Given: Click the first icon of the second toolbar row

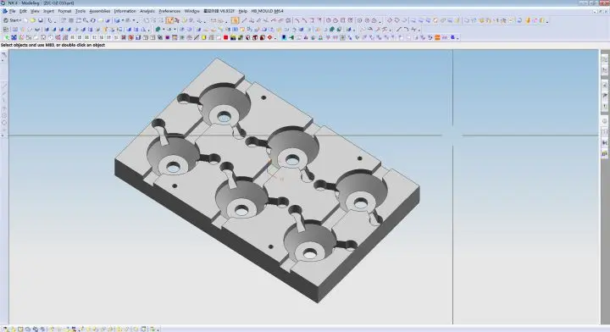Looking at the screenshot, I should tap(6, 29).
